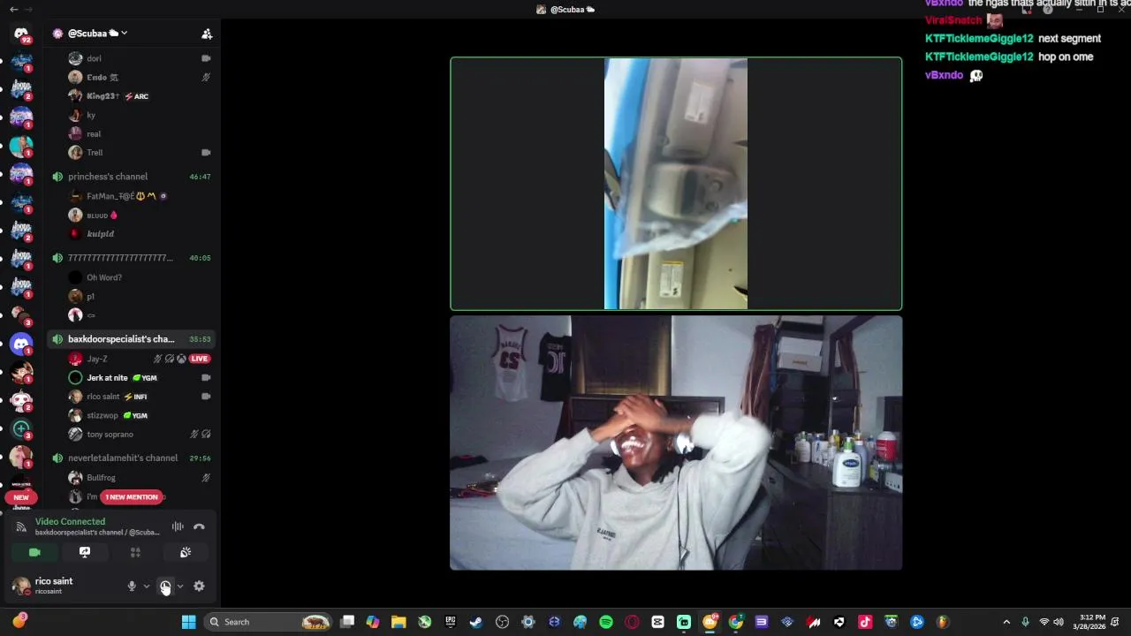Focus the top portrait video tile
This screenshot has width=1131, height=636.
click(676, 184)
